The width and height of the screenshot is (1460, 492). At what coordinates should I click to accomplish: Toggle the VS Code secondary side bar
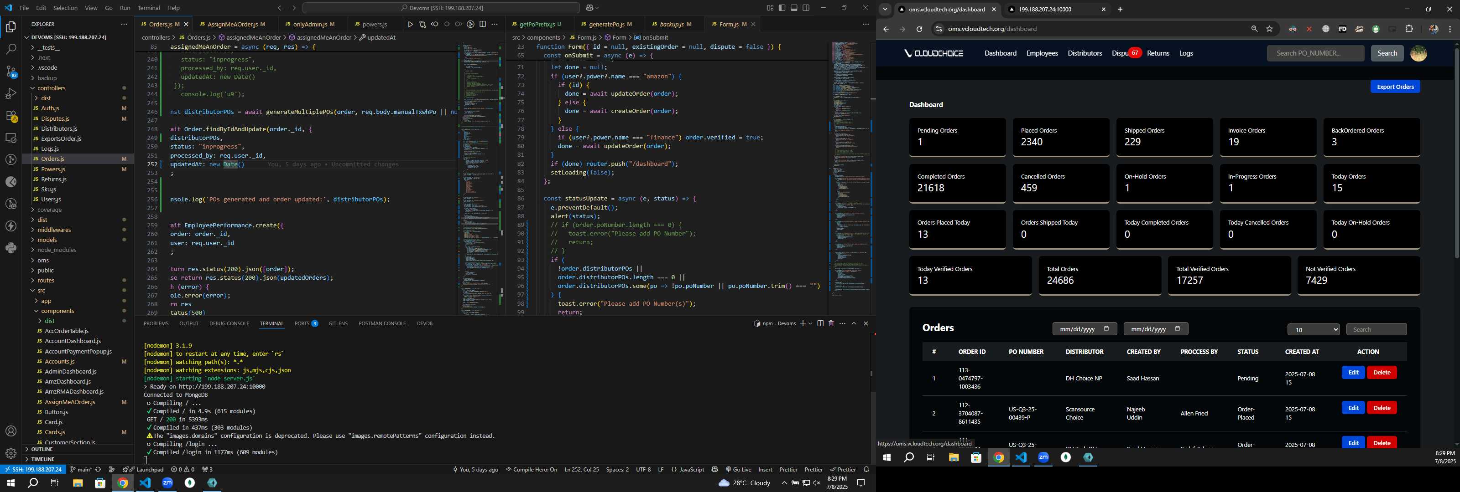point(806,8)
